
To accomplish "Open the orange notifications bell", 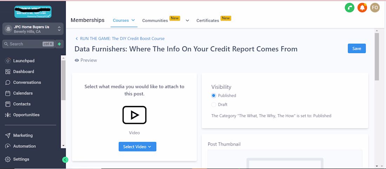I will point(362,8).
